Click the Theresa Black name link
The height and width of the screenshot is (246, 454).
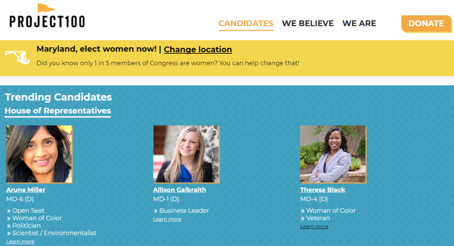click(322, 190)
